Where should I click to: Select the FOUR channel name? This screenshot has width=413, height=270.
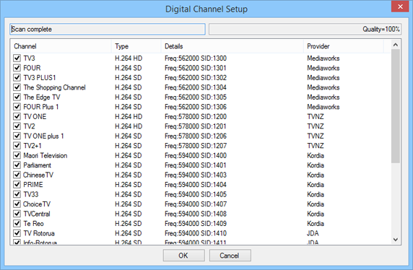(32, 68)
